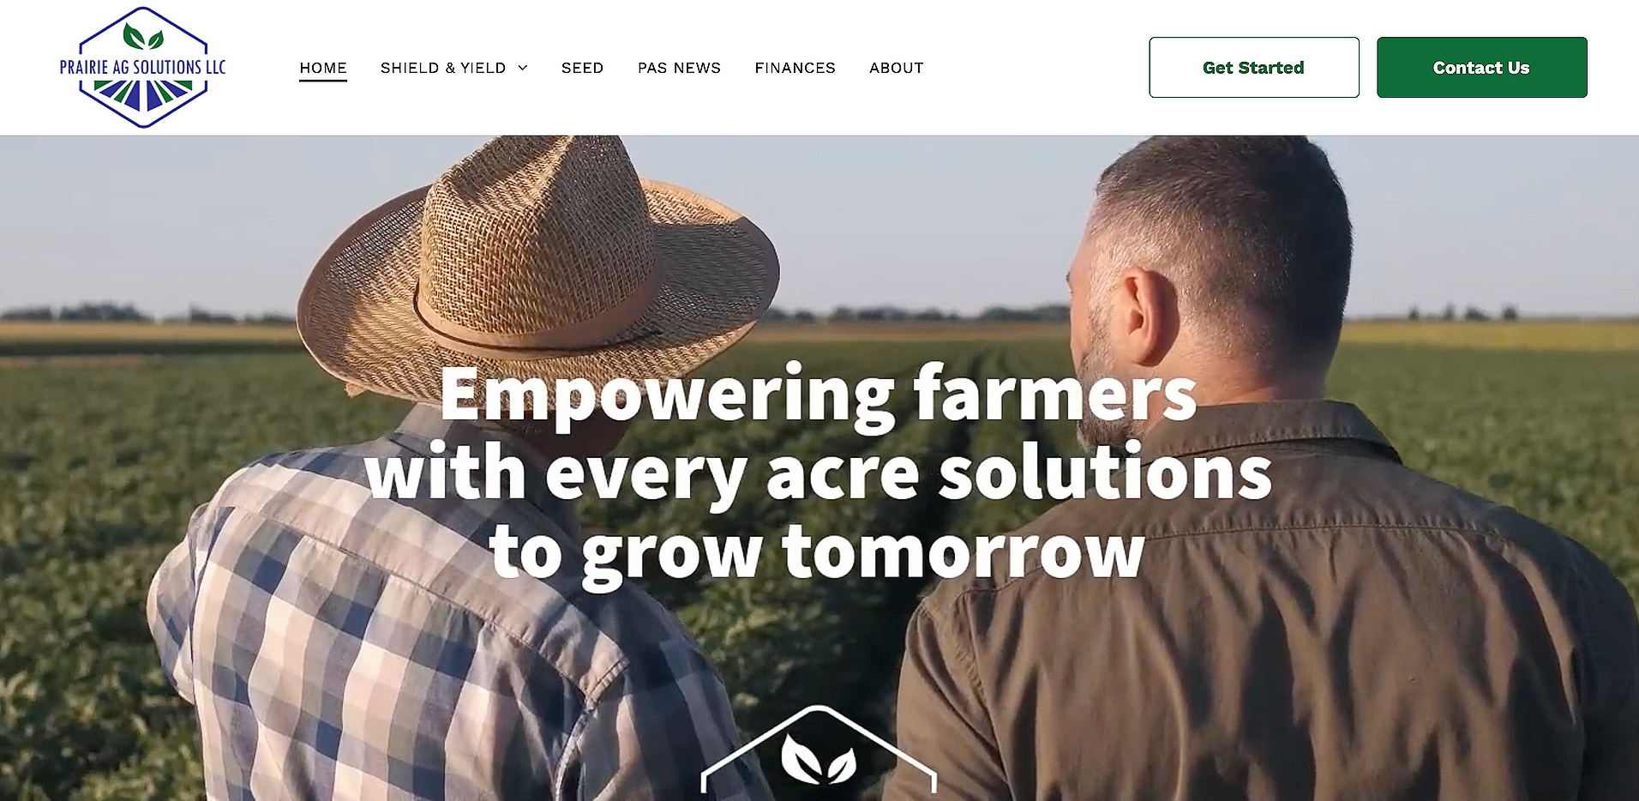Click the Prairie Ag Solutions LLC logo
The height and width of the screenshot is (801, 1639).
(142, 67)
